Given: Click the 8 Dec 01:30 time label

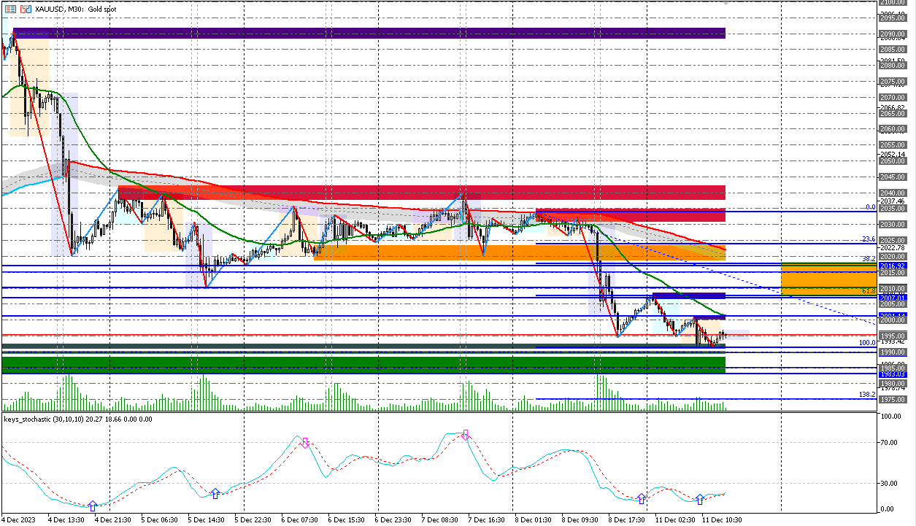Looking at the screenshot, I should 533,520.
